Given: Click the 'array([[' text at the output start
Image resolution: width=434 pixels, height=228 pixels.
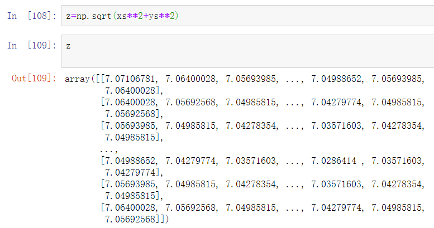Looking at the screenshot, I should [x=85, y=79].
